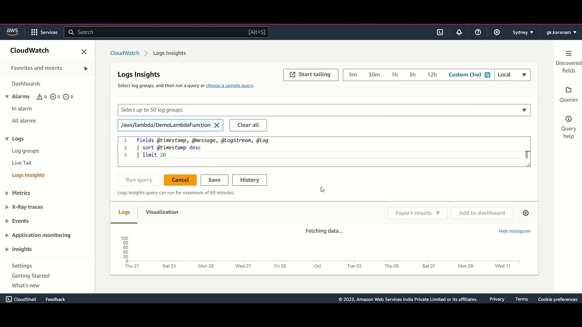Viewport: 582px width, 327px height.
Task: Open All alarms in the sidebar
Action: [x=24, y=121]
